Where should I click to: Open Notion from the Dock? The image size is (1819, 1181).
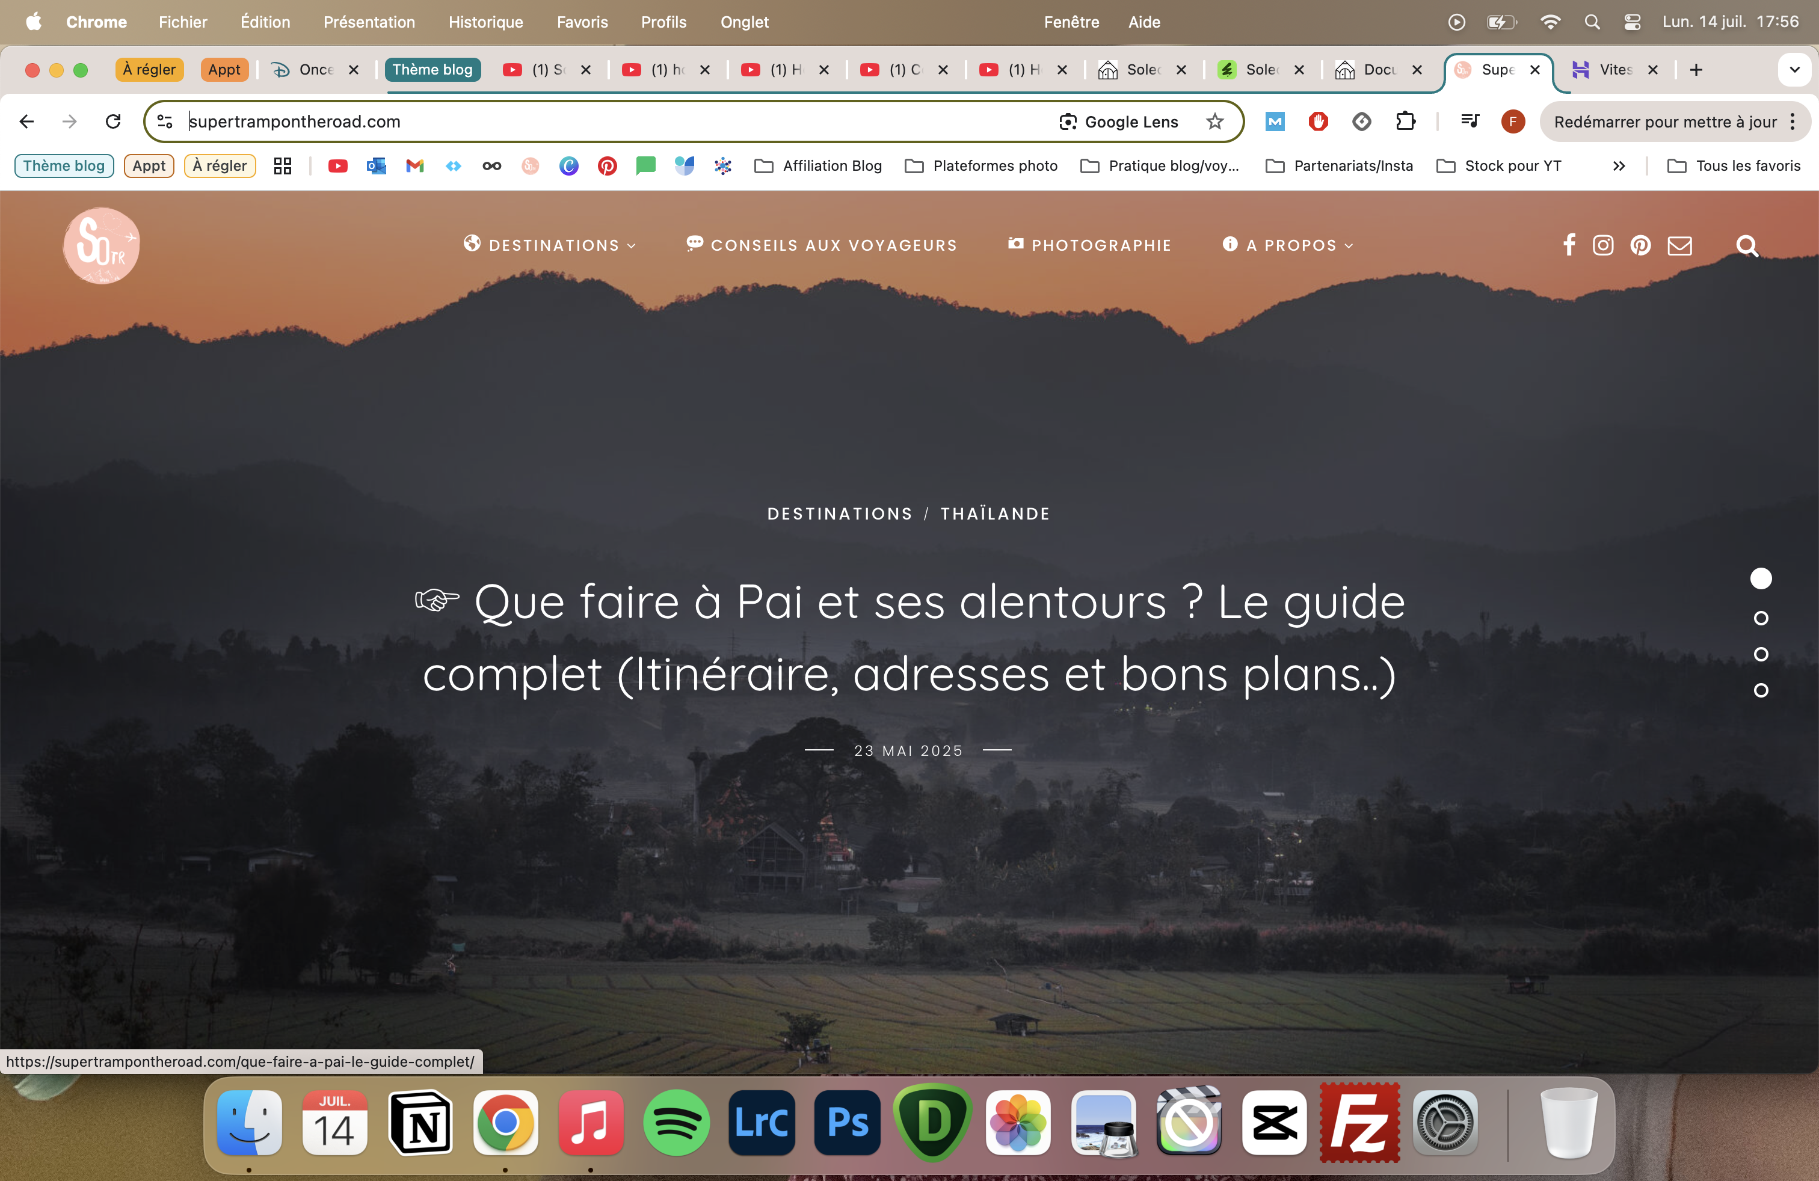420,1122
